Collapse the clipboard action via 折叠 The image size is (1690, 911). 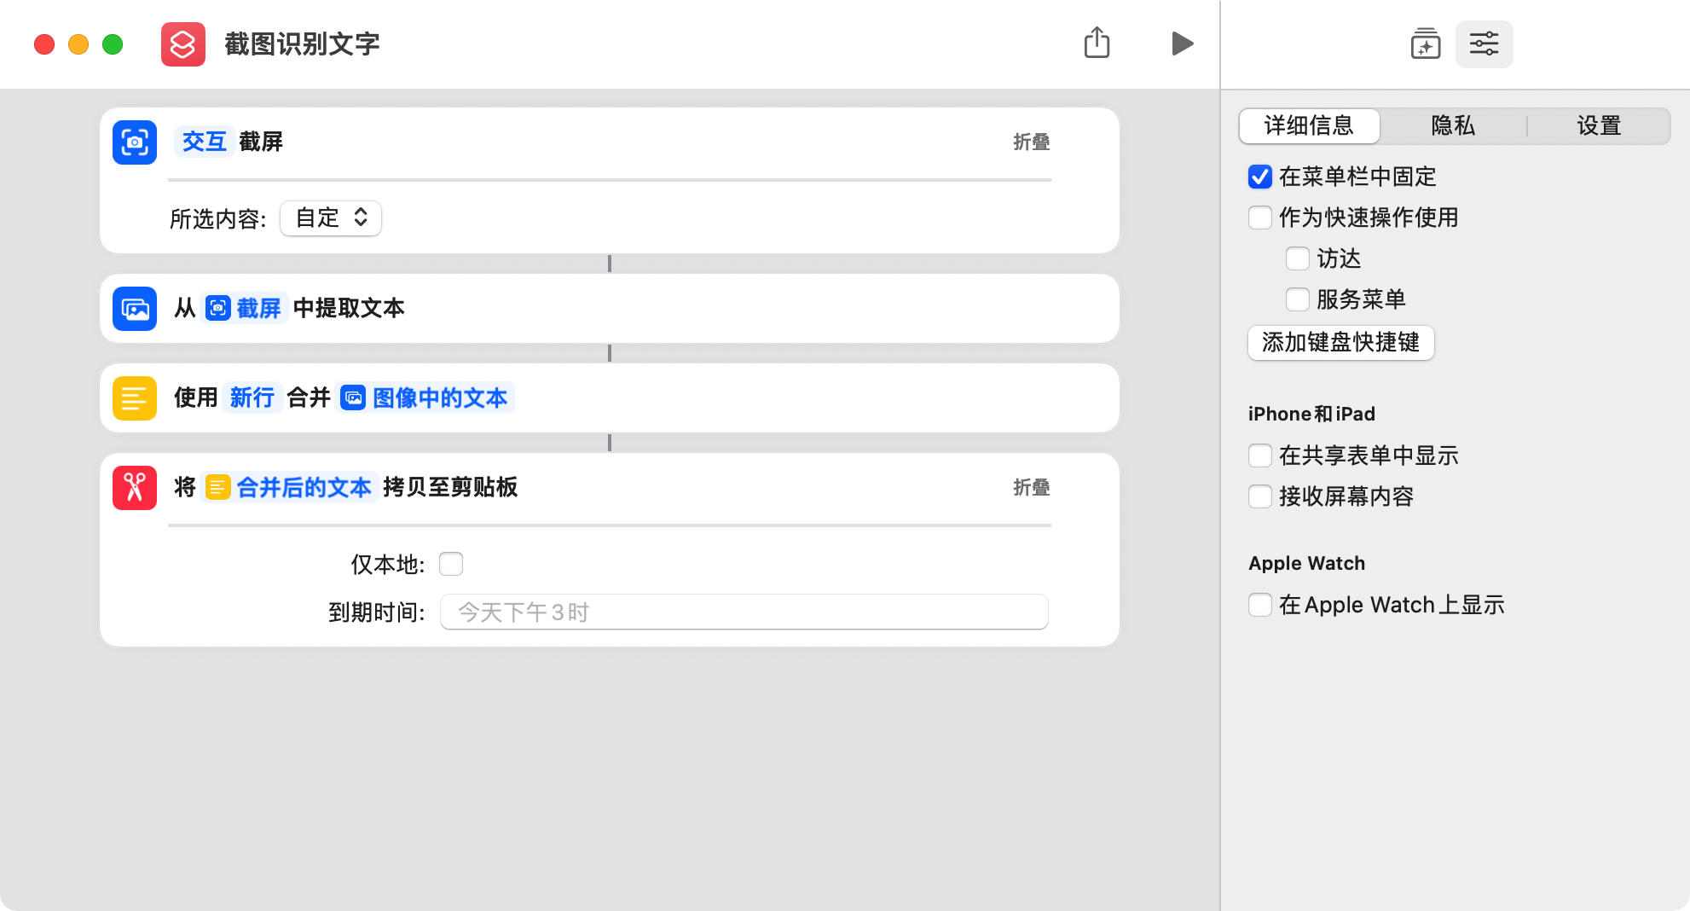pos(1030,487)
